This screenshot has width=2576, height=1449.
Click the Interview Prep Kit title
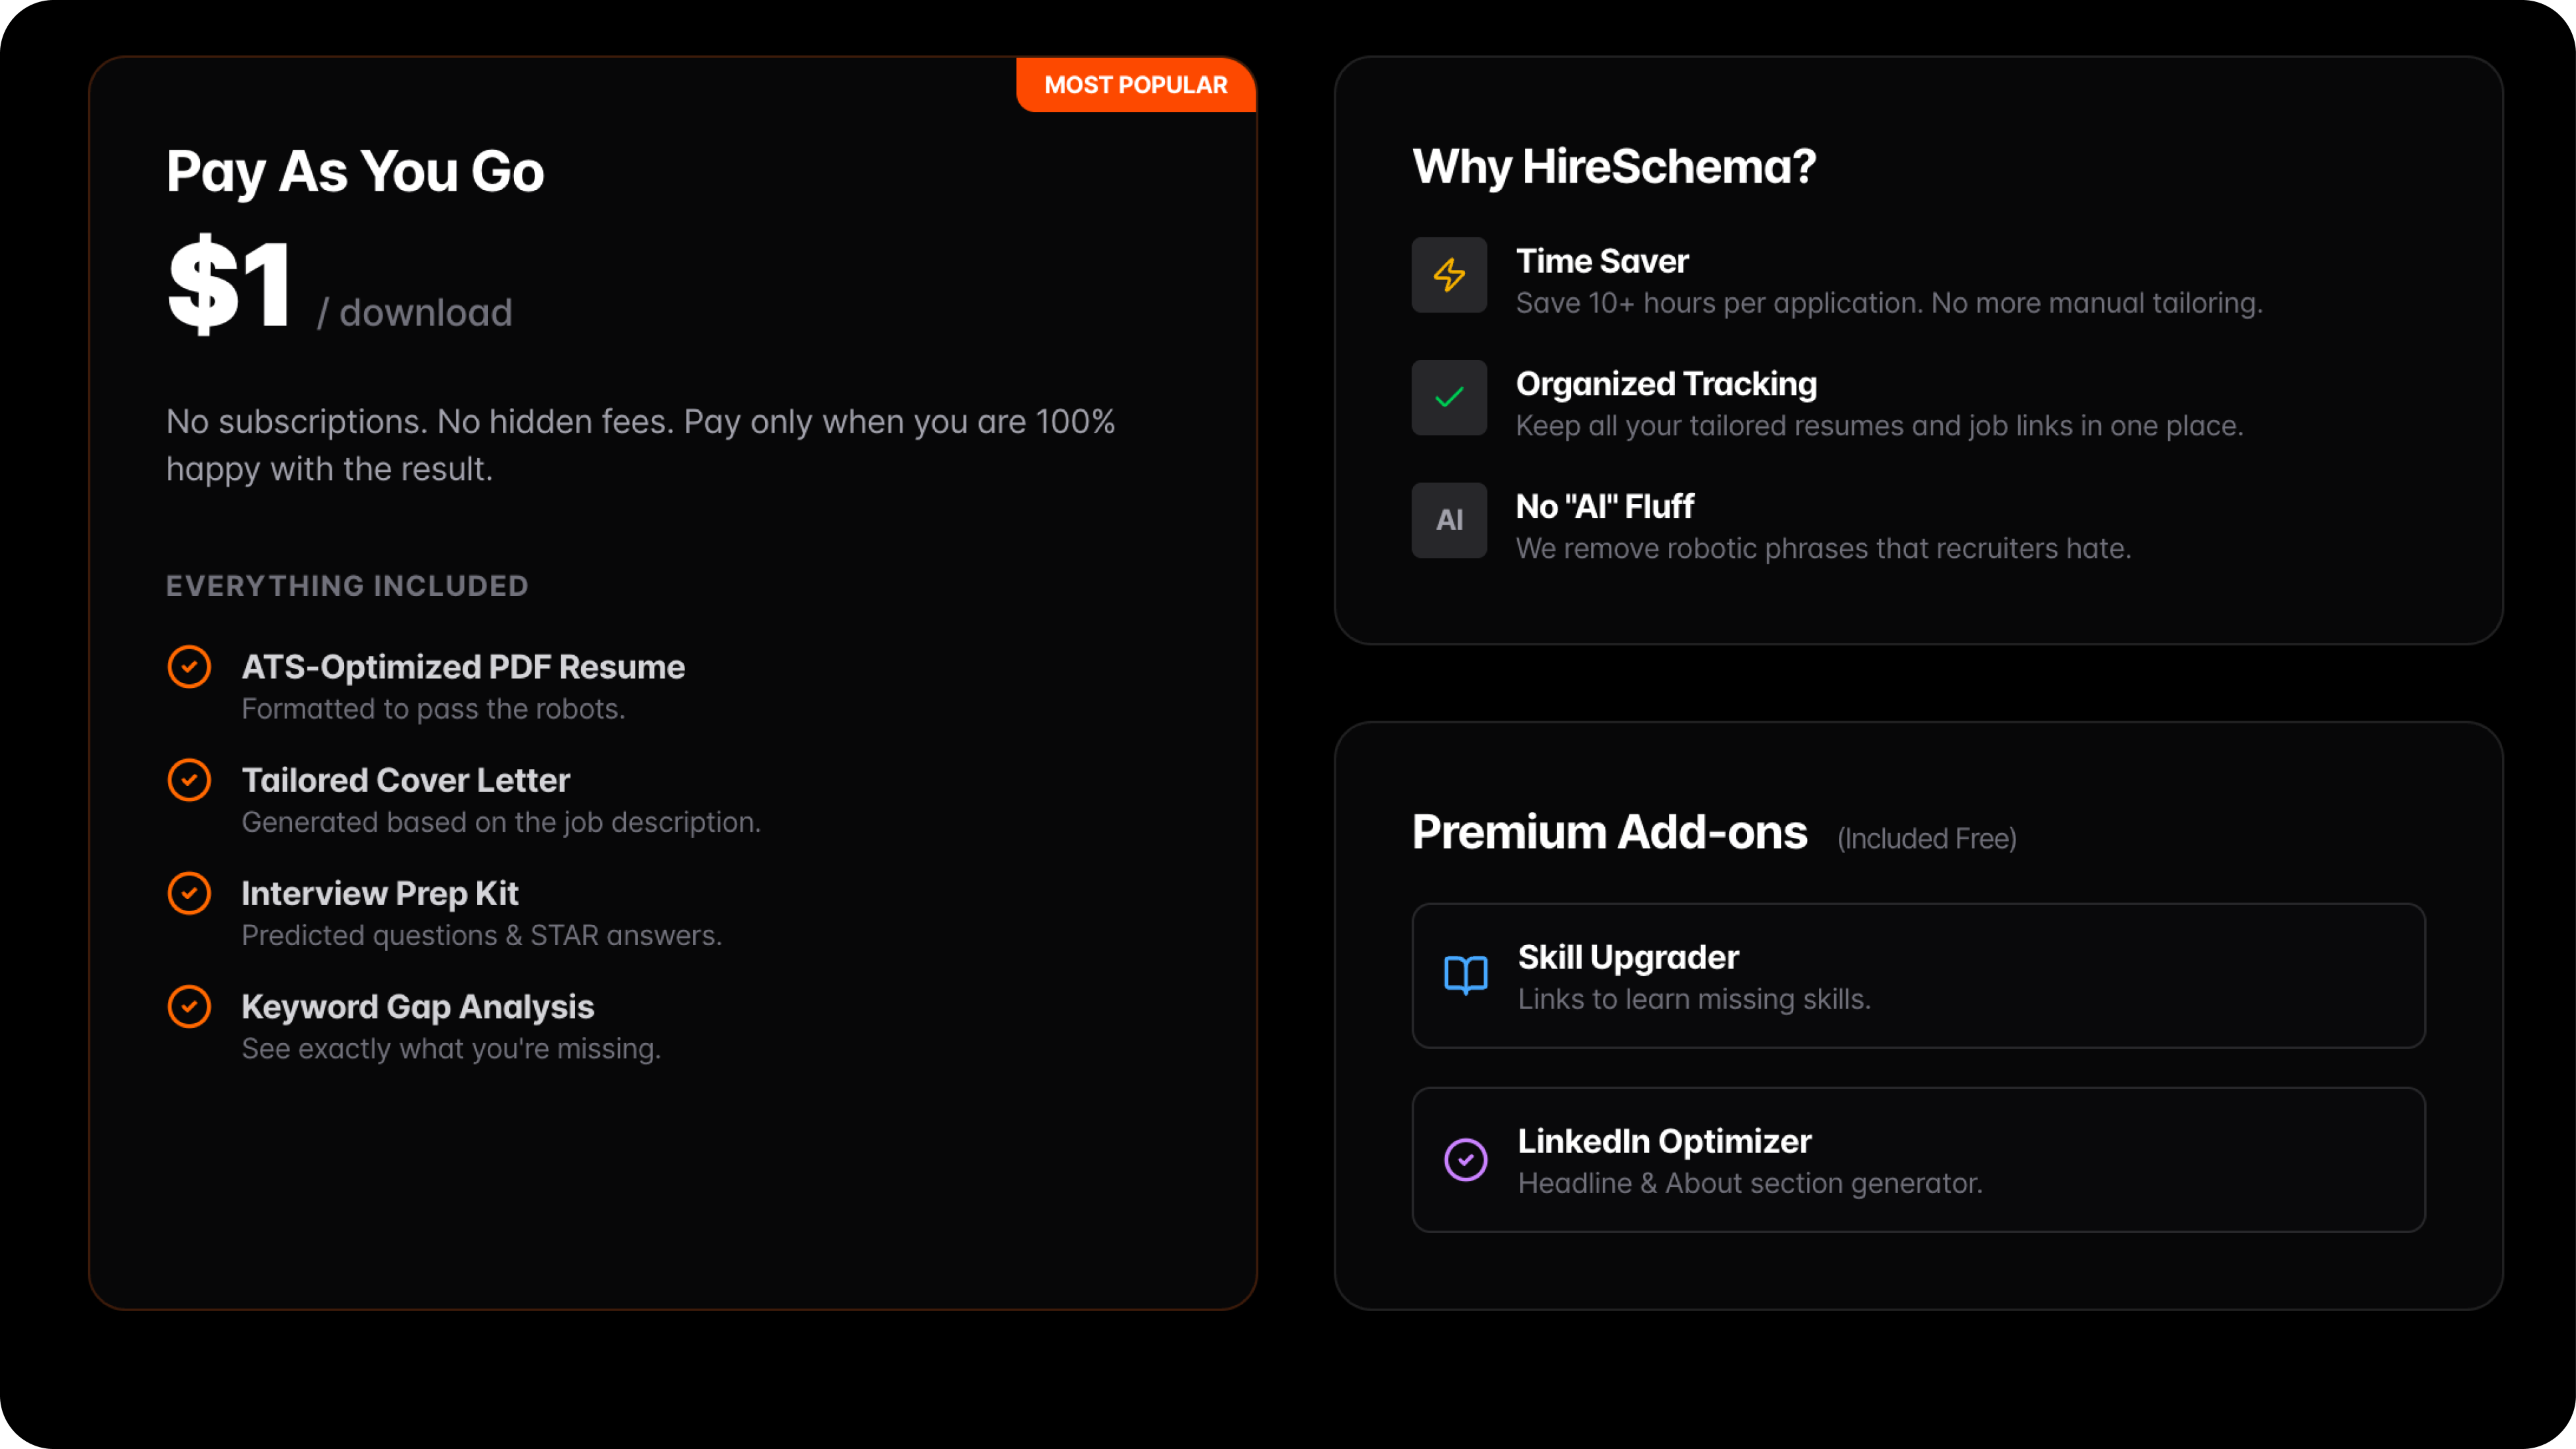(380, 893)
